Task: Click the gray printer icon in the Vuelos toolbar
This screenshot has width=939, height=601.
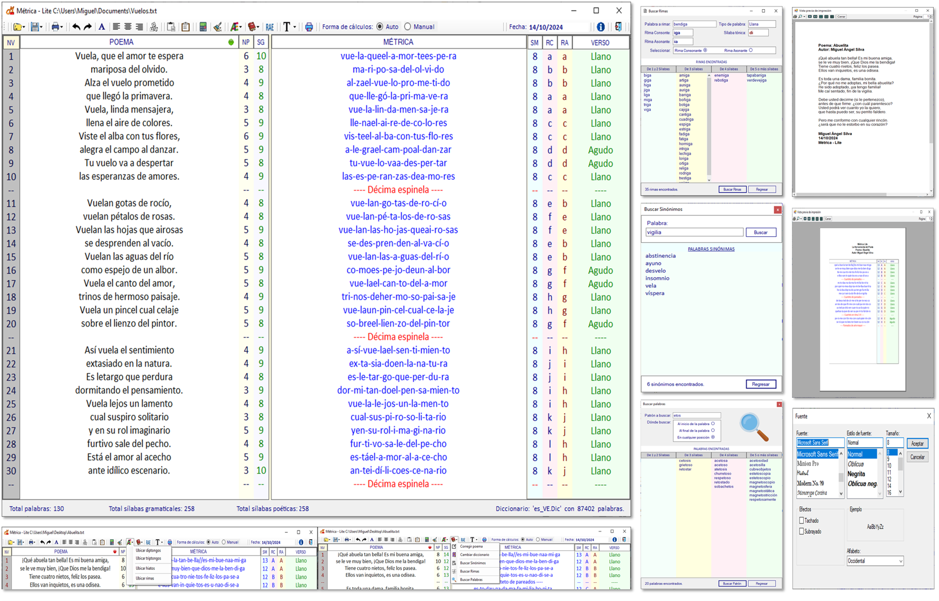Action: tap(55, 27)
